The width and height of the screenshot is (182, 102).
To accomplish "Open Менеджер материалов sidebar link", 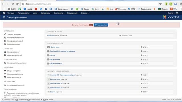I will click(x=16, y=38).
